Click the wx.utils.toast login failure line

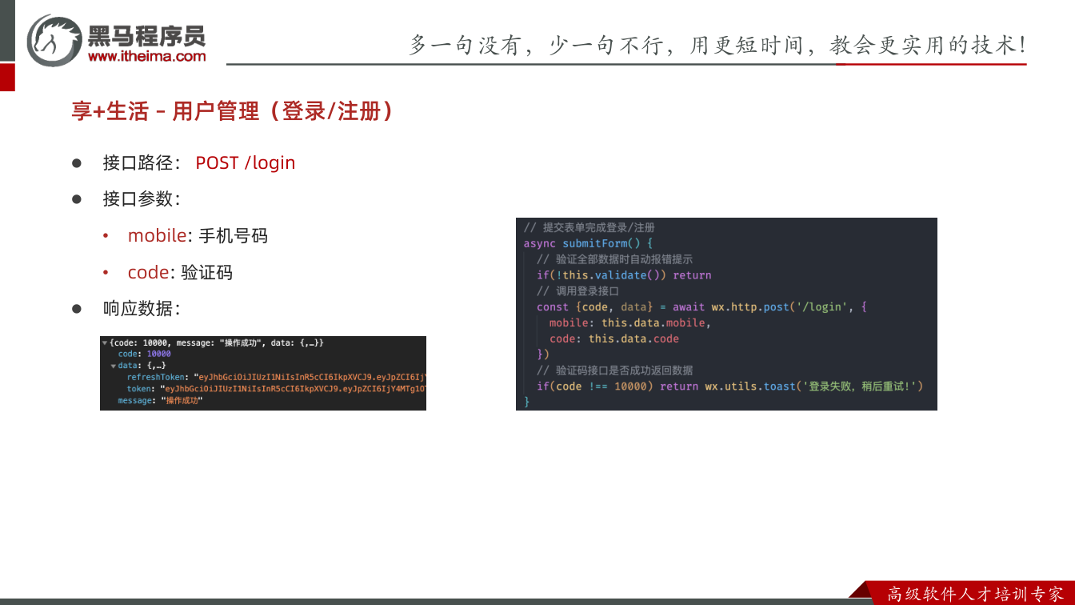[x=729, y=387]
